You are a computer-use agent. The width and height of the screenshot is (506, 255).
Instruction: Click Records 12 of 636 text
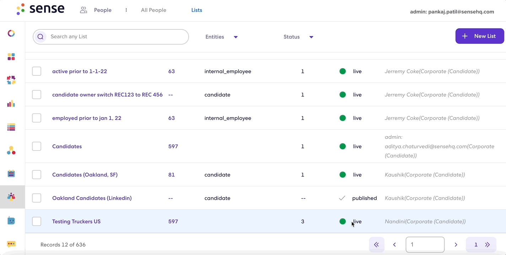pos(63,245)
